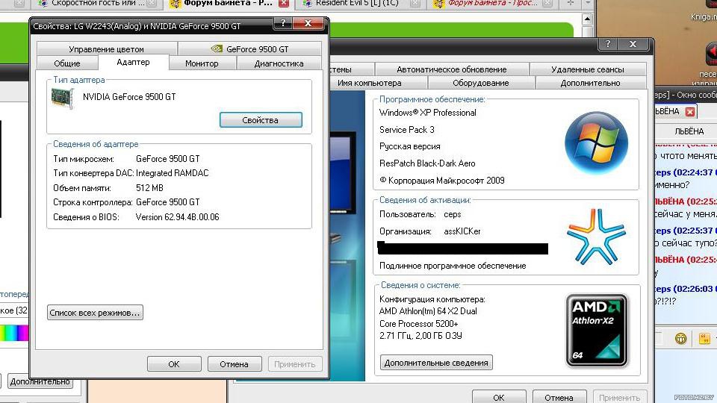Screen dimensions: 717x403
Task: Click help question mark in System Properties
Action: pos(608,44)
